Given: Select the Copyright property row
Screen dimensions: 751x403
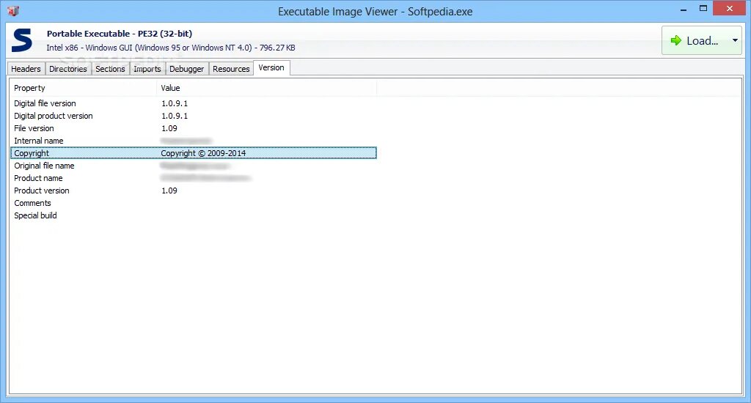Looking at the screenshot, I should (194, 153).
